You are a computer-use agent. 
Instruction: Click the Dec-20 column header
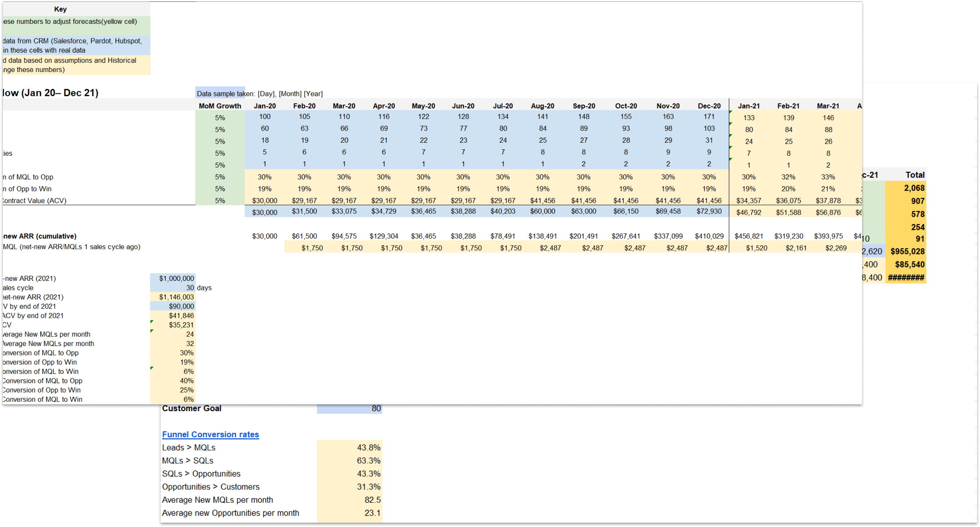(709, 106)
